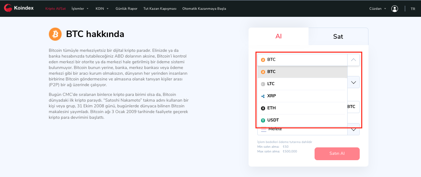Collapse the BTC coin selector chevron
The image size is (421, 177).
tap(353, 60)
